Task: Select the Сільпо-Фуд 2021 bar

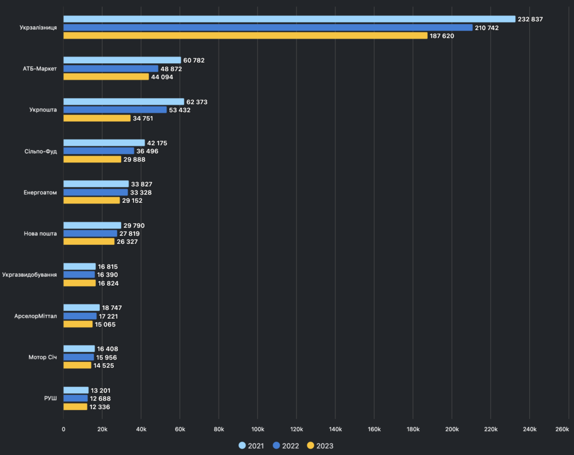Action: pos(104,143)
